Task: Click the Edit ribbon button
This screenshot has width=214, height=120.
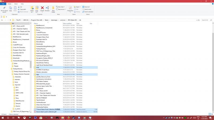Action: (76, 9)
